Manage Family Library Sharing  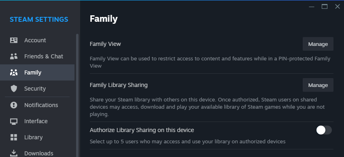pyautogui.click(x=318, y=85)
